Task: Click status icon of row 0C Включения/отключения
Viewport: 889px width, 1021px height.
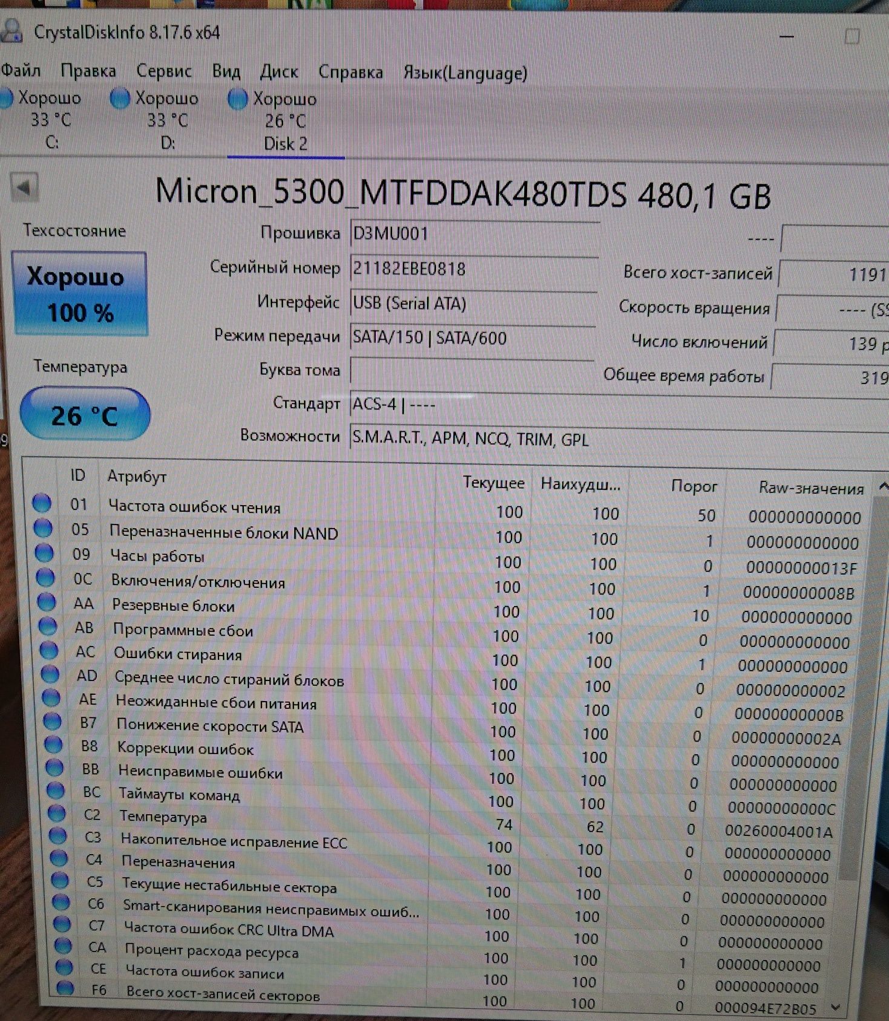Action: (x=45, y=578)
